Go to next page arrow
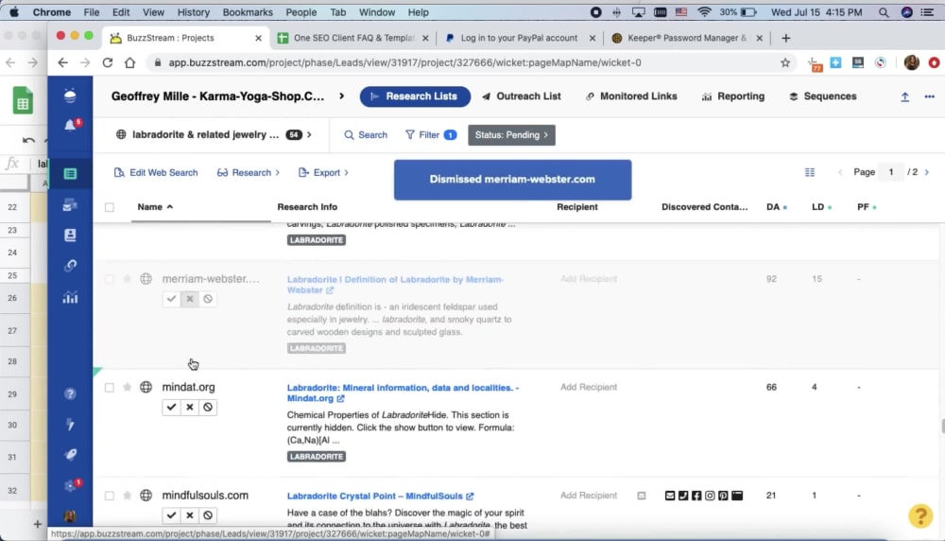Image resolution: width=945 pixels, height=541 pixels. click(927, 172)
